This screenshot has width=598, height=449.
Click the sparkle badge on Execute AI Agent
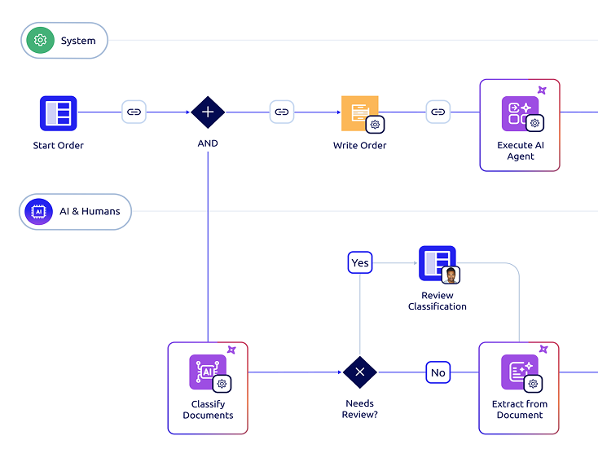pos(542,90)
